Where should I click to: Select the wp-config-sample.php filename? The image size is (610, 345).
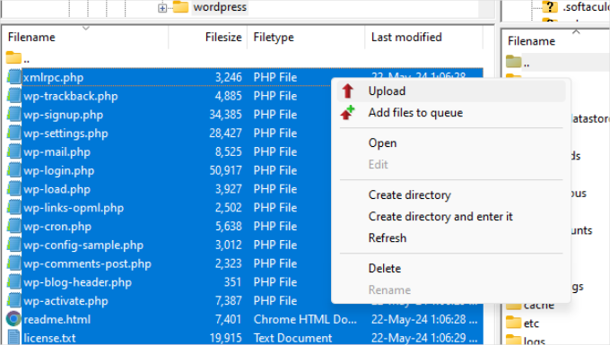pyautogui.click(x=83, y=246)
